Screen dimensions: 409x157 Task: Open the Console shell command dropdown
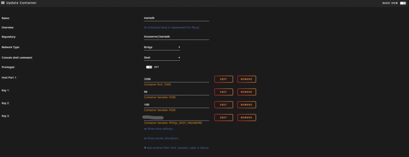click(x=162, y=58)
